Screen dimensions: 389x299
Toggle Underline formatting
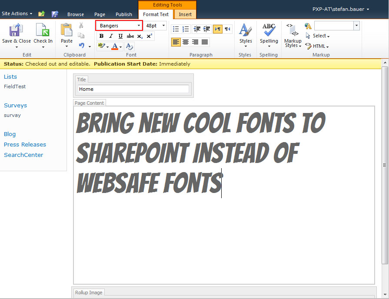pos(120,36)
